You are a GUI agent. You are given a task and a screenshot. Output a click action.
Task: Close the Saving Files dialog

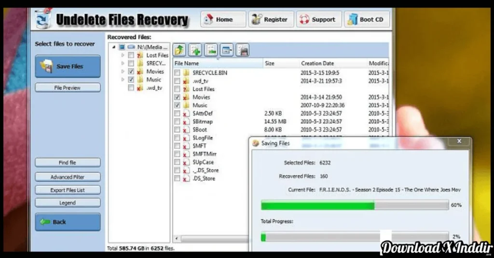(x=459, y=142)
